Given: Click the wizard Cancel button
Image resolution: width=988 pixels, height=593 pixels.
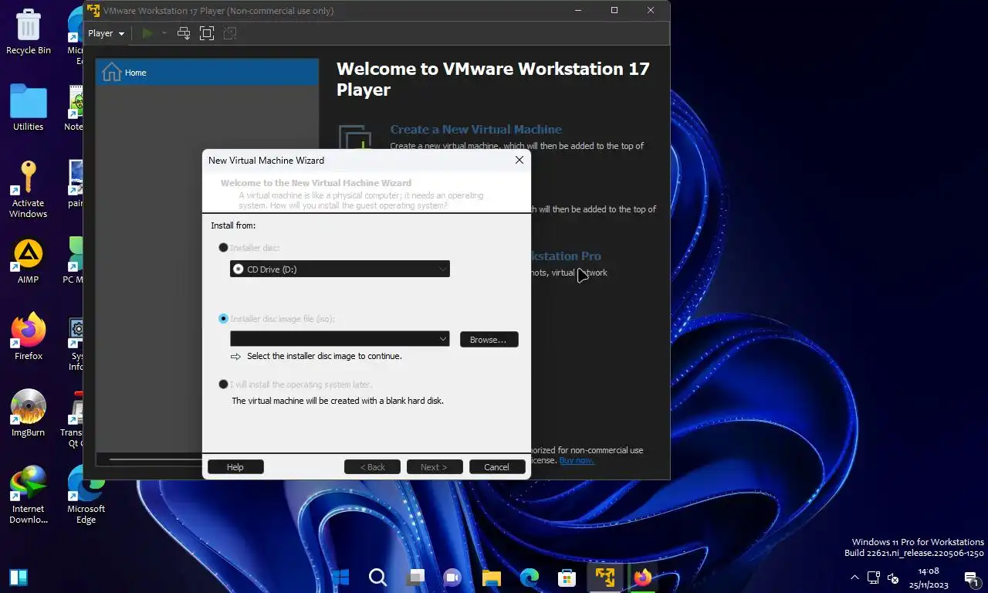Looking at the screenshot, I should [x=496, y=467].
